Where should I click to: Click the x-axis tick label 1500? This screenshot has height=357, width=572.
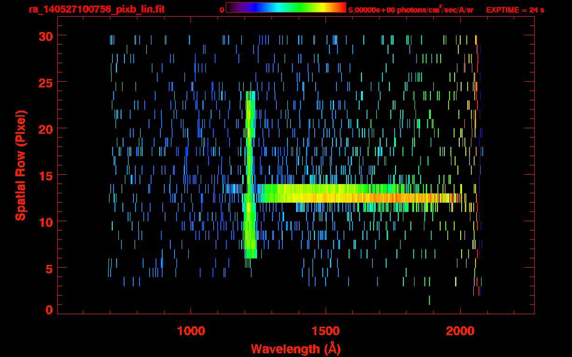point(326,331)
